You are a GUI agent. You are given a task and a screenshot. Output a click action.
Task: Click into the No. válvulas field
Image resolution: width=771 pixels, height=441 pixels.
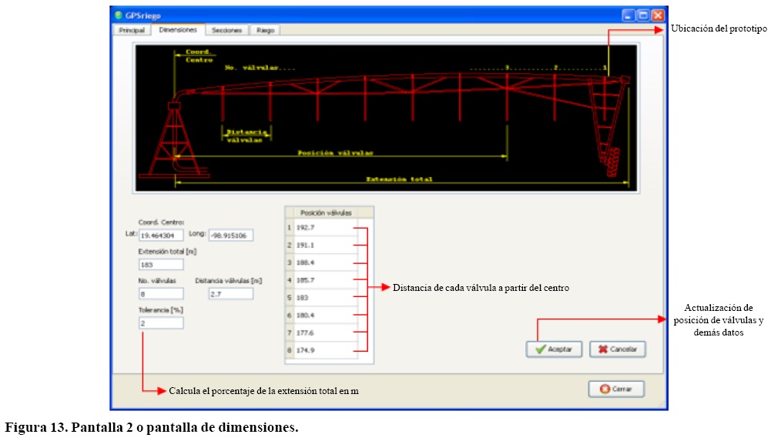[160, 293]
